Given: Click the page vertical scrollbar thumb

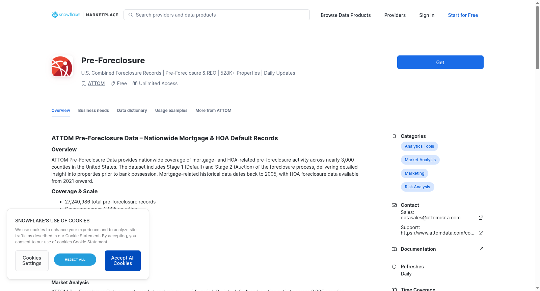Looking at the screenshot, I should point(537,37).
